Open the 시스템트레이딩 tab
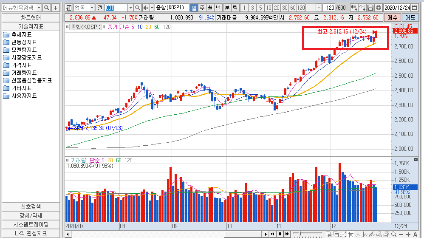 [31, 224]
